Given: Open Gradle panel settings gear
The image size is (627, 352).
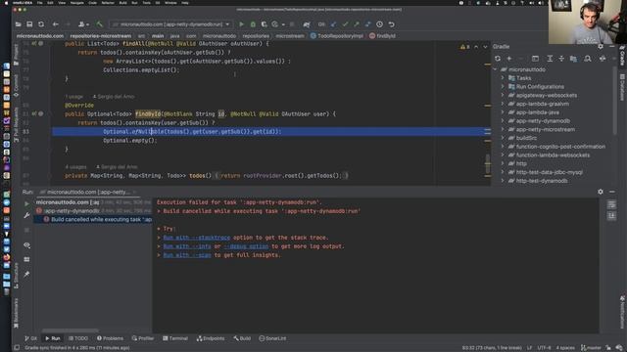Looking at the screenshot, I should pos(601,47).
